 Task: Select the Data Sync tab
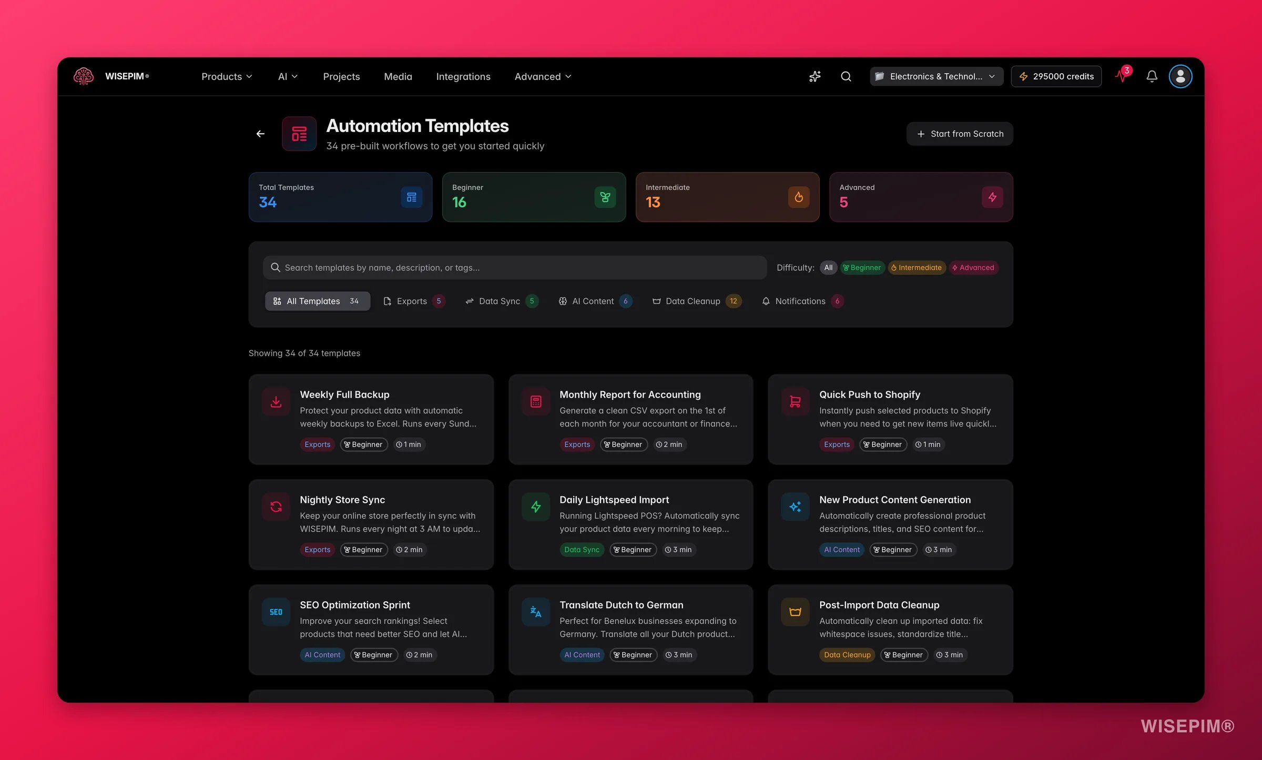[x=501, y=301]
